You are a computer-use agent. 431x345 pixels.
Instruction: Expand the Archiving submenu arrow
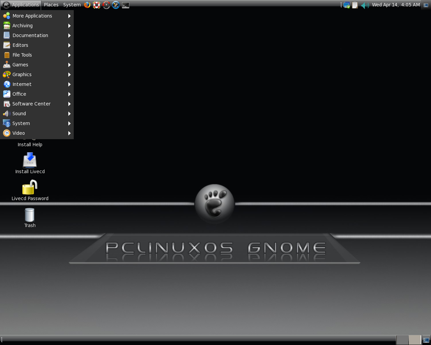pyautogui.click(x=69, y=26)
